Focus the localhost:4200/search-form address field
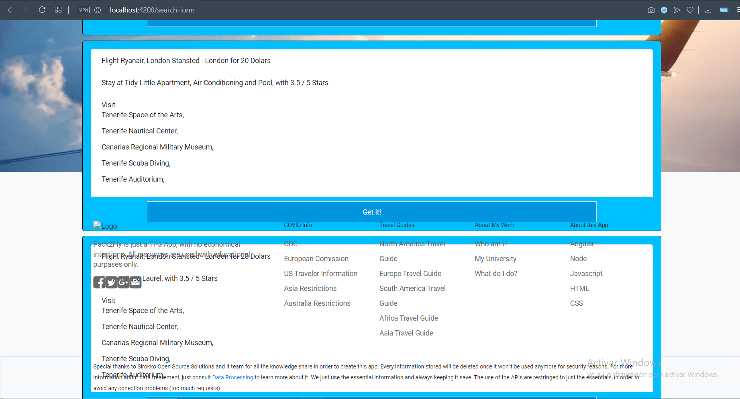The width and height of the screenshot is (740, 399). click(152, 10)
